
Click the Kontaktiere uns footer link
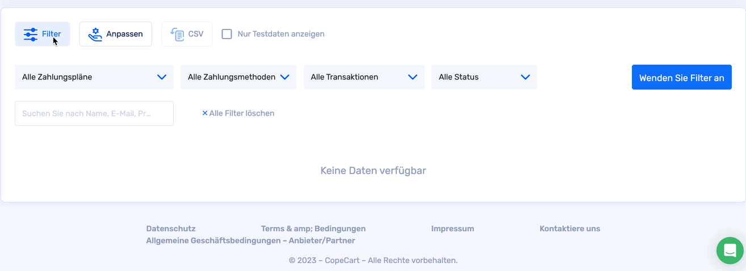click(x=569, y=229)
